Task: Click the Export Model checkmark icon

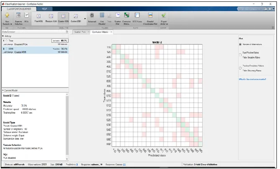Action: (x=164, y=15)
